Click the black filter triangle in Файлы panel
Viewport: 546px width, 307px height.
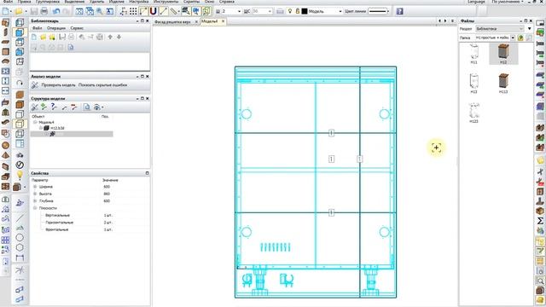click(x=530, y=28)
